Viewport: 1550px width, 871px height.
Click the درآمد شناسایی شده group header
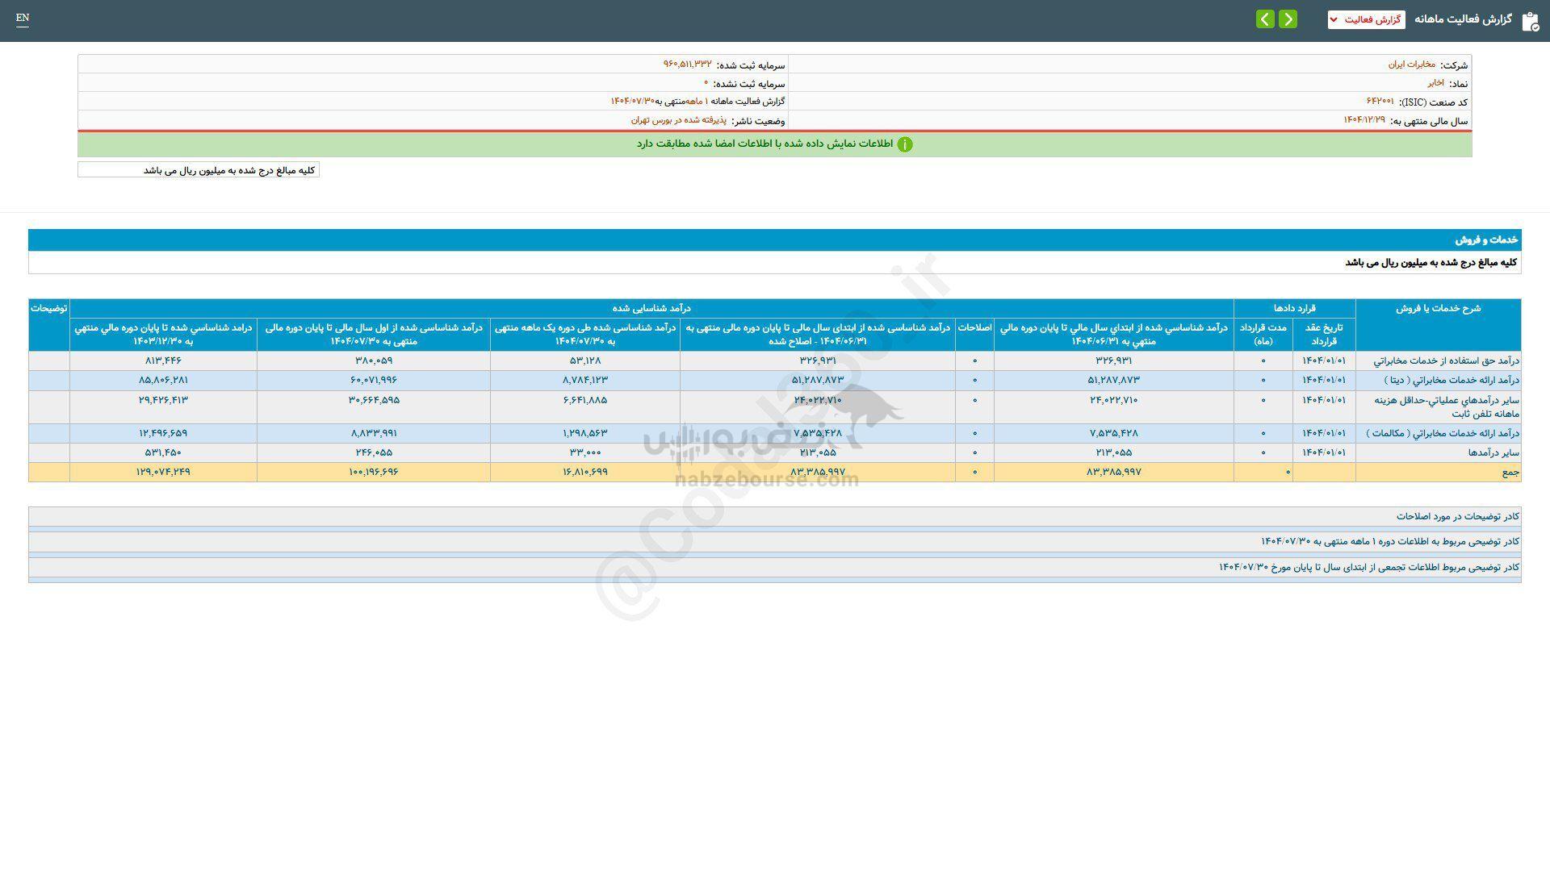[651, 308]
